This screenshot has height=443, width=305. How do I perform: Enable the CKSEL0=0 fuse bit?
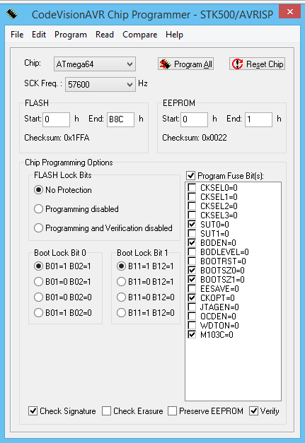click(x=192, y=188)
